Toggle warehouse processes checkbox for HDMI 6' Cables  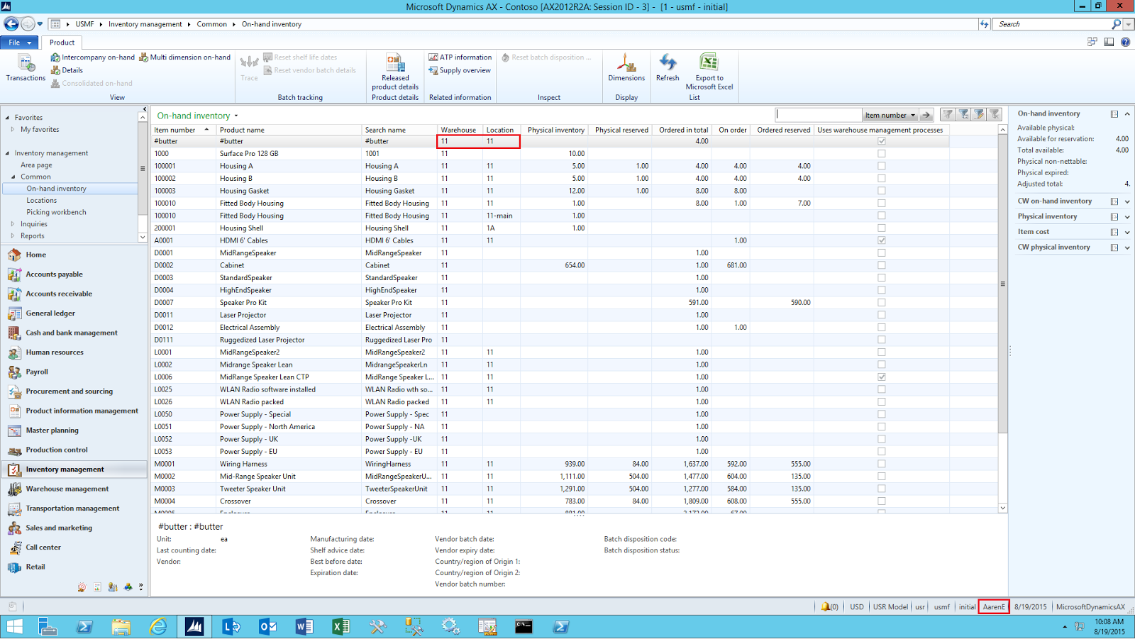point(882,240)
